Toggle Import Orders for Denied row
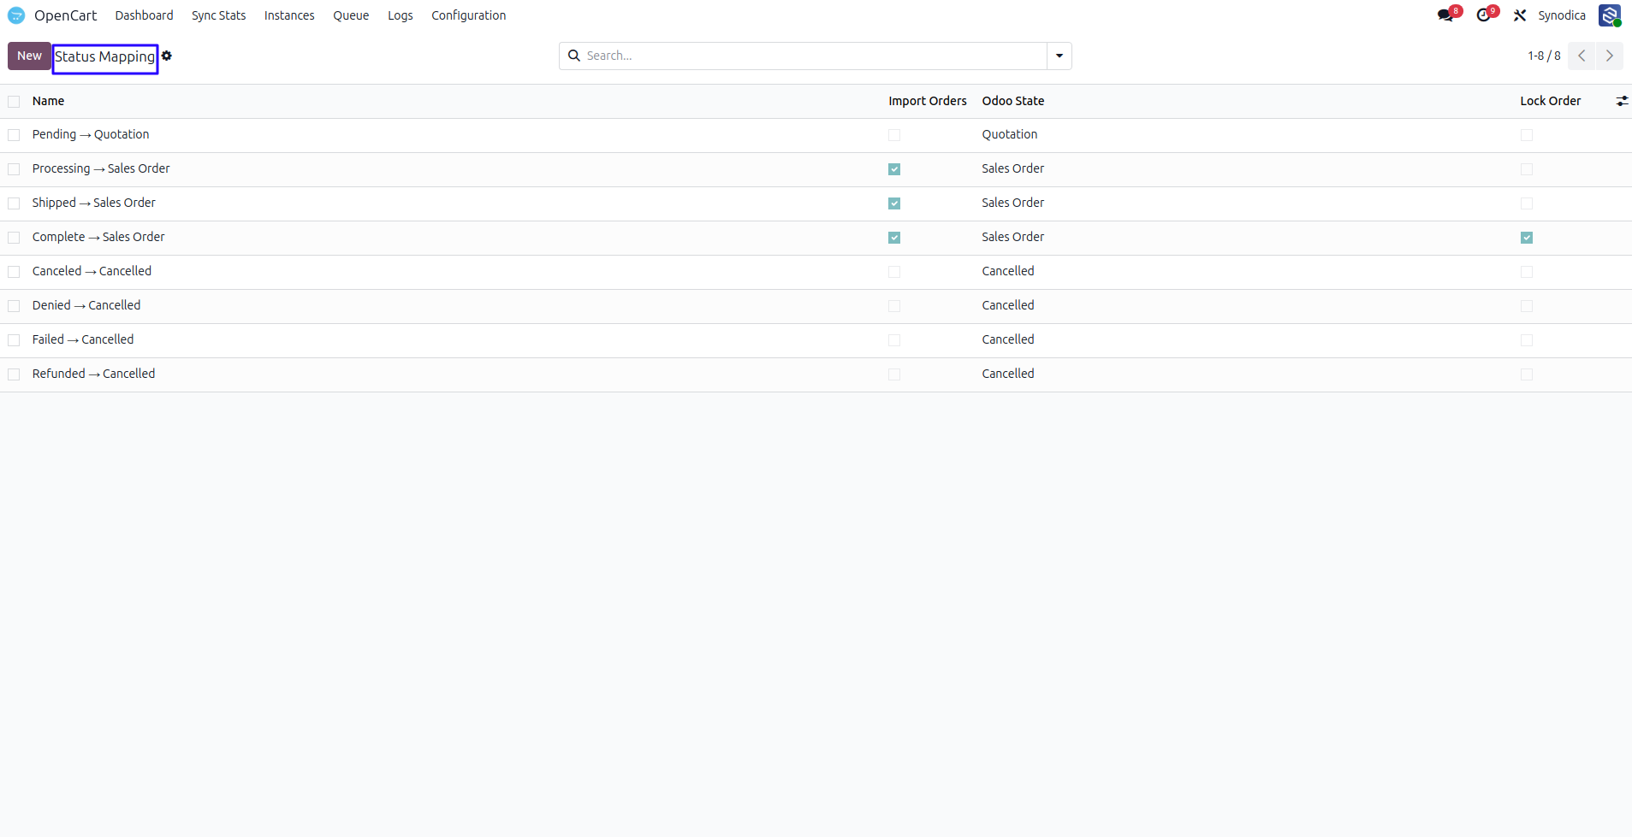Screen dimensions: 1632x837 (x=894, y=306)
